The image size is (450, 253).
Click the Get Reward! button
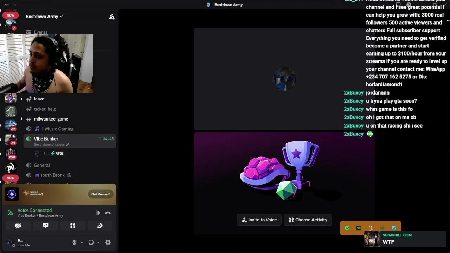(x=101, y=194)
